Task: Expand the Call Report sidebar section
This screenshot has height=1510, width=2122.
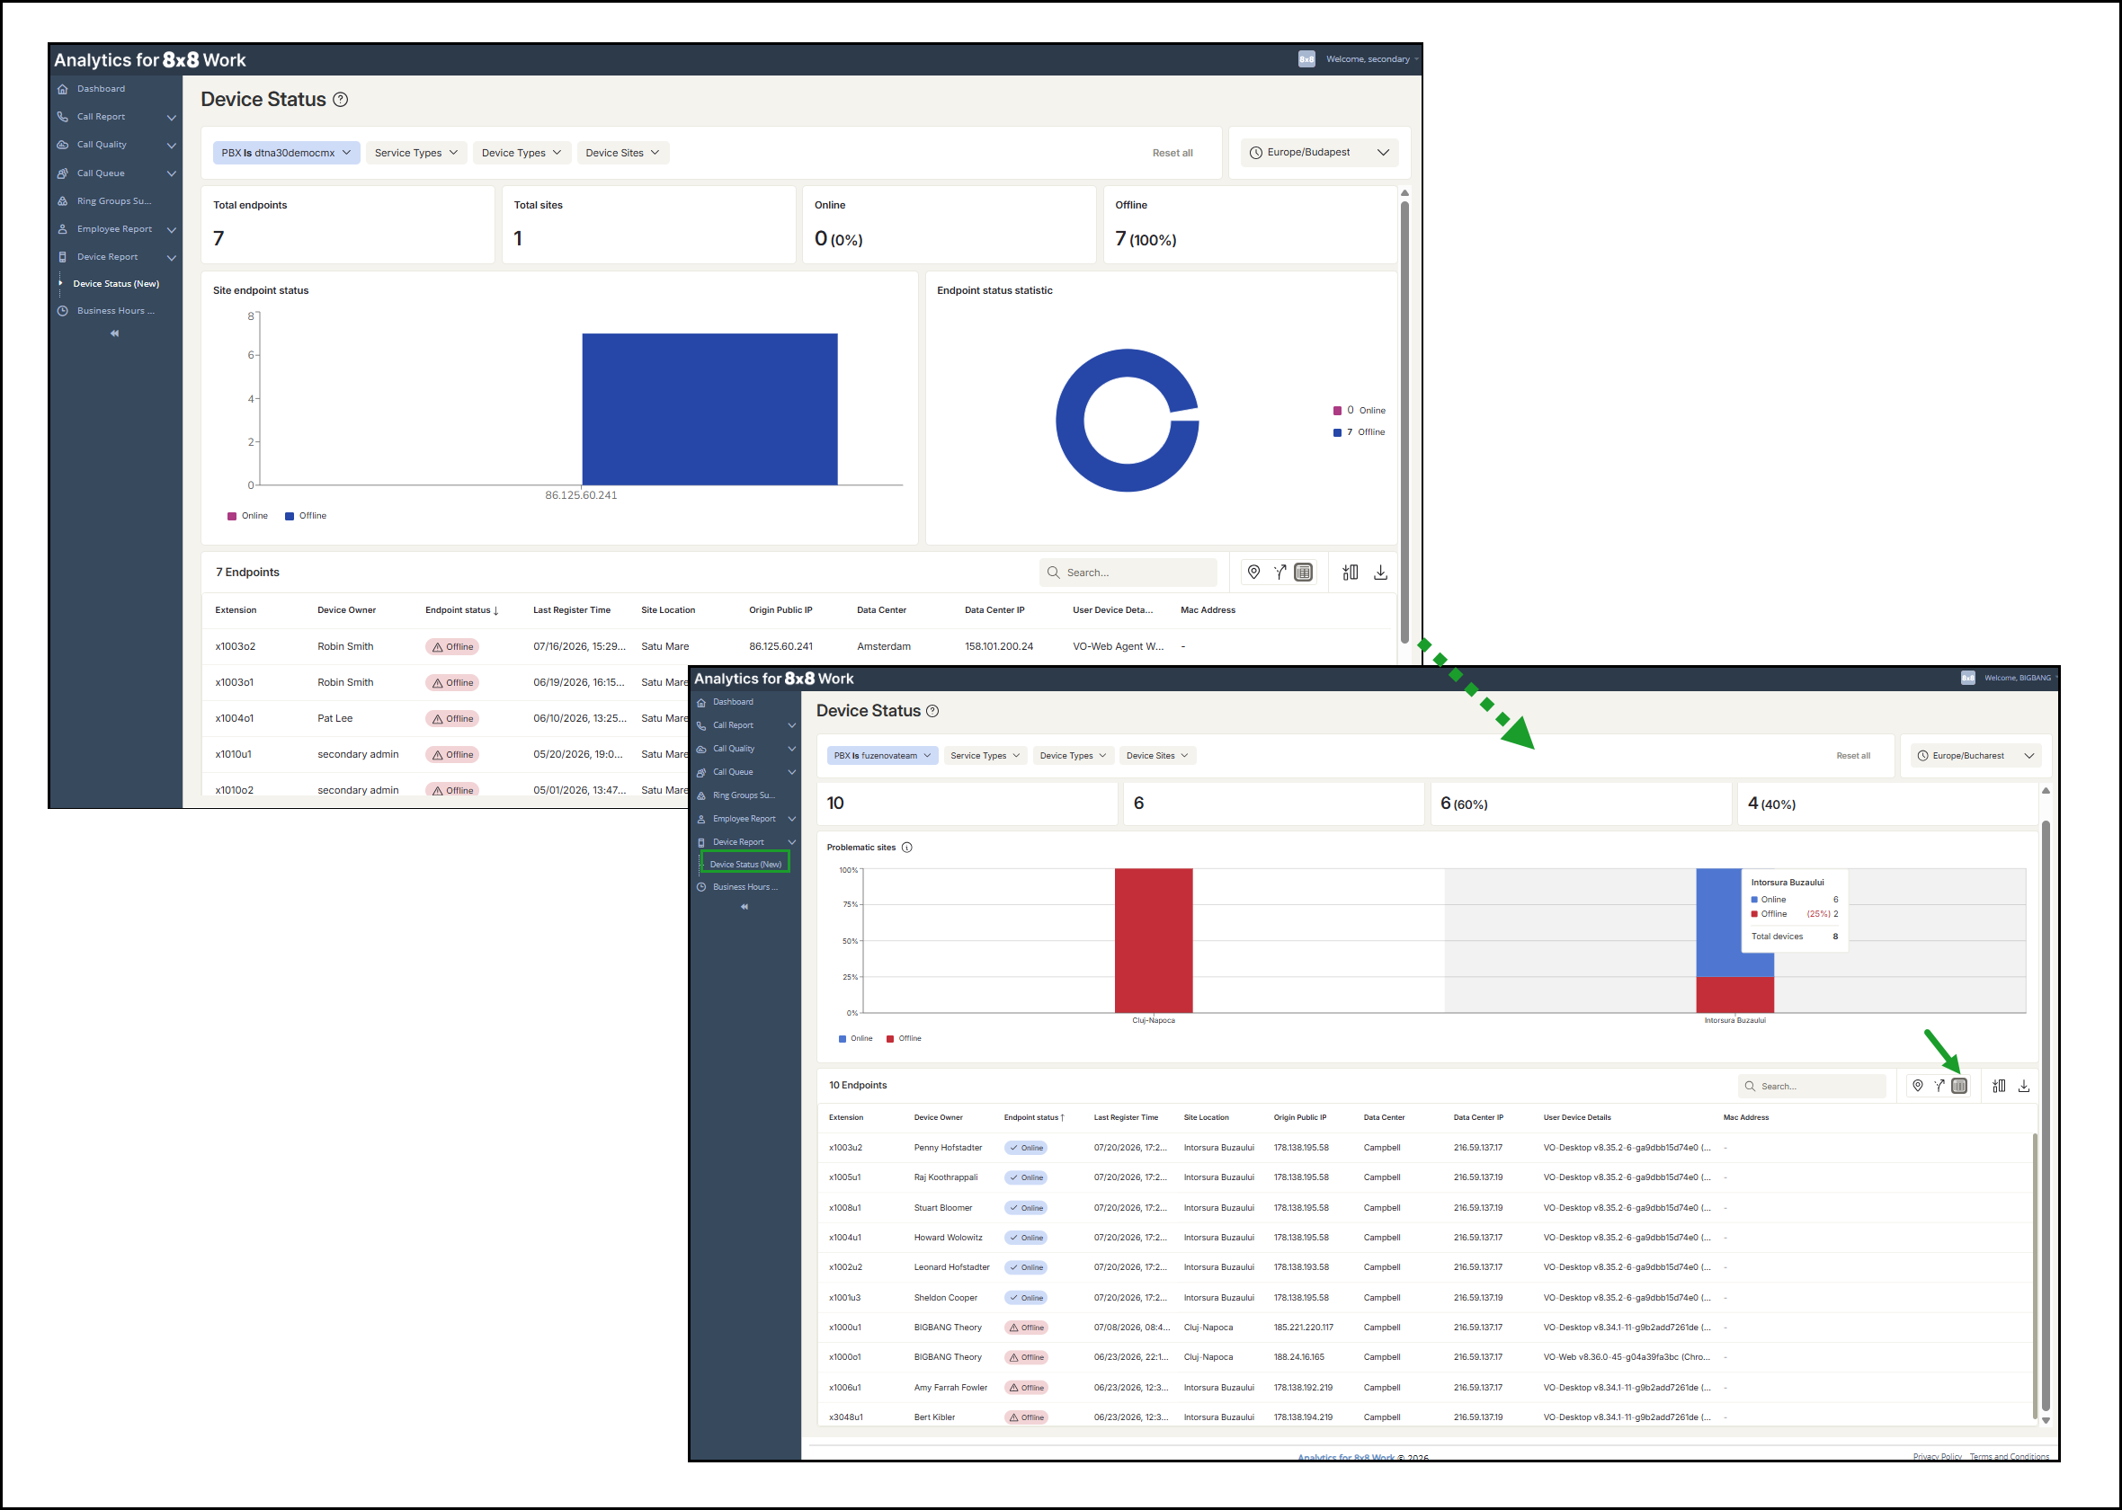Action: (116, 117)
